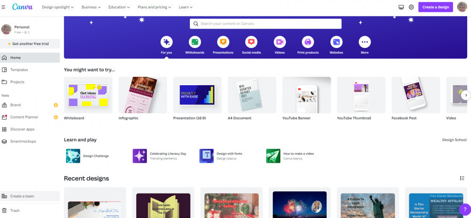Viewport: 471px width, 218px height.
Task: Open the How to make a video icon
Action: click(x=273, y=156)
